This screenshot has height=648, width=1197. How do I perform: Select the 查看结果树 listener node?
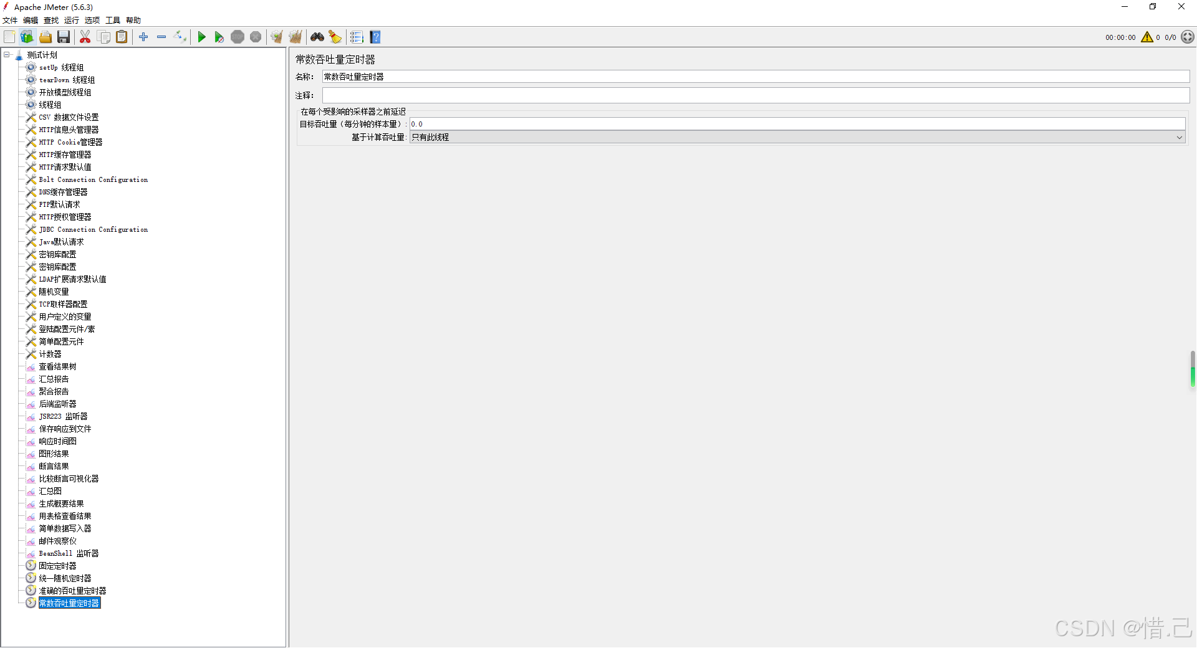pos(57,366)
